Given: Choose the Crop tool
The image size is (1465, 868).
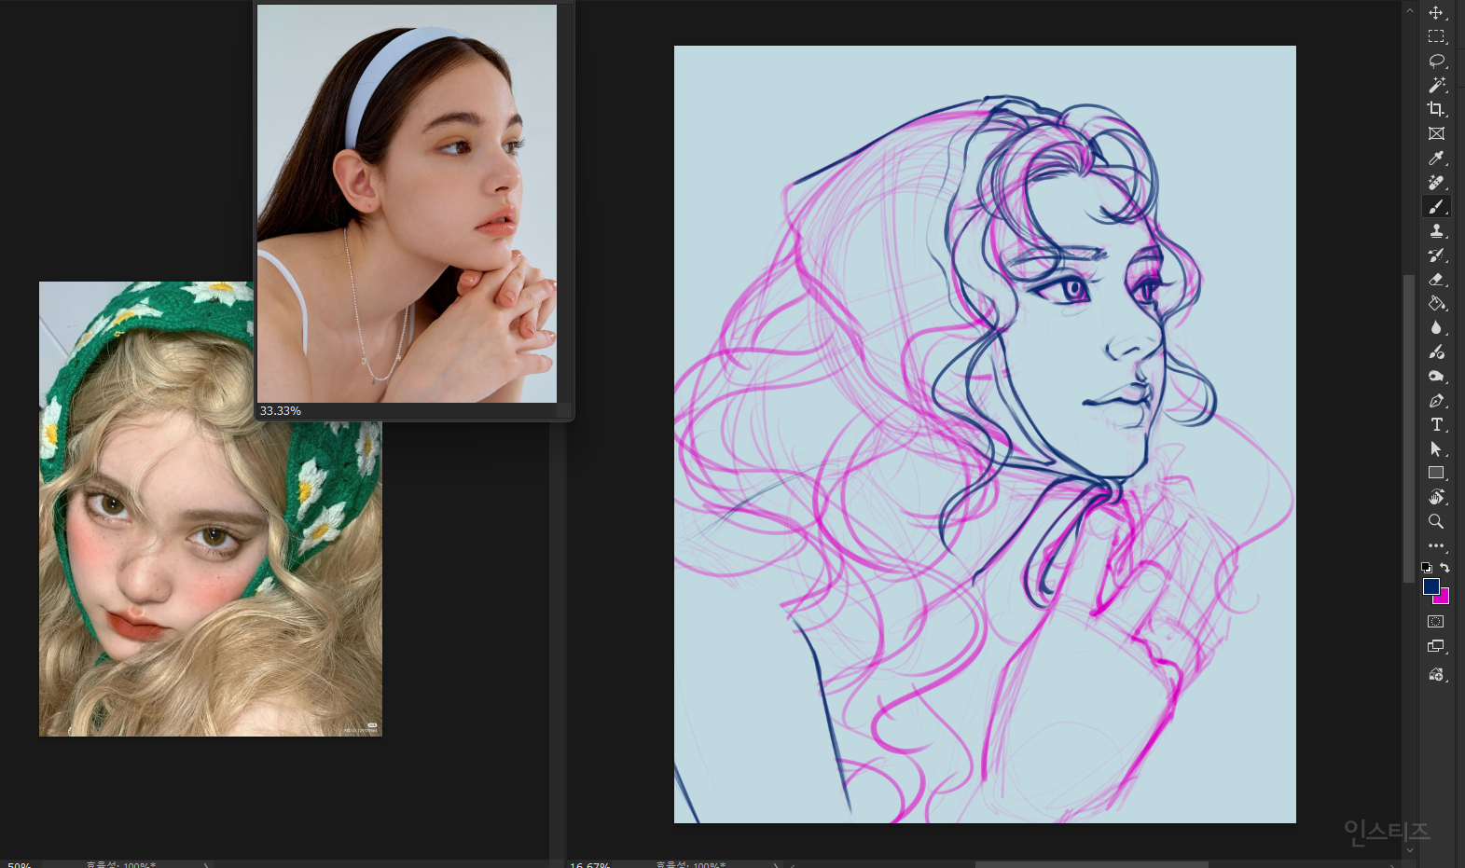Looking at the screenshot, I should [x=1436, y=109].
